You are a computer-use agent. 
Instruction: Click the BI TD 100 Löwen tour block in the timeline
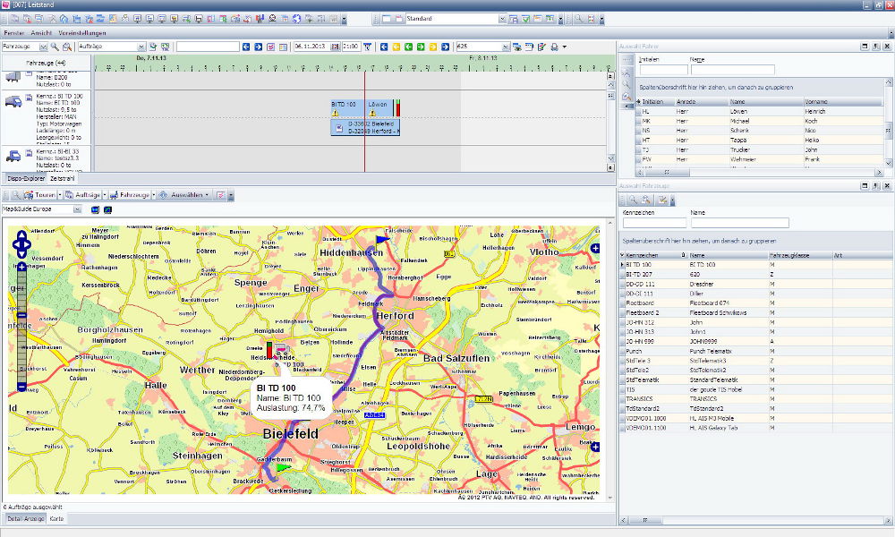click(x=362, y=108)
